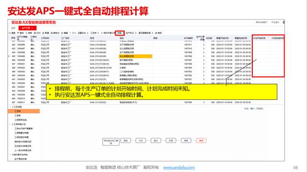307x172 pixels.
Task: Click the 编辑 edit icon in the toolbar
Action: coord(62,33)
